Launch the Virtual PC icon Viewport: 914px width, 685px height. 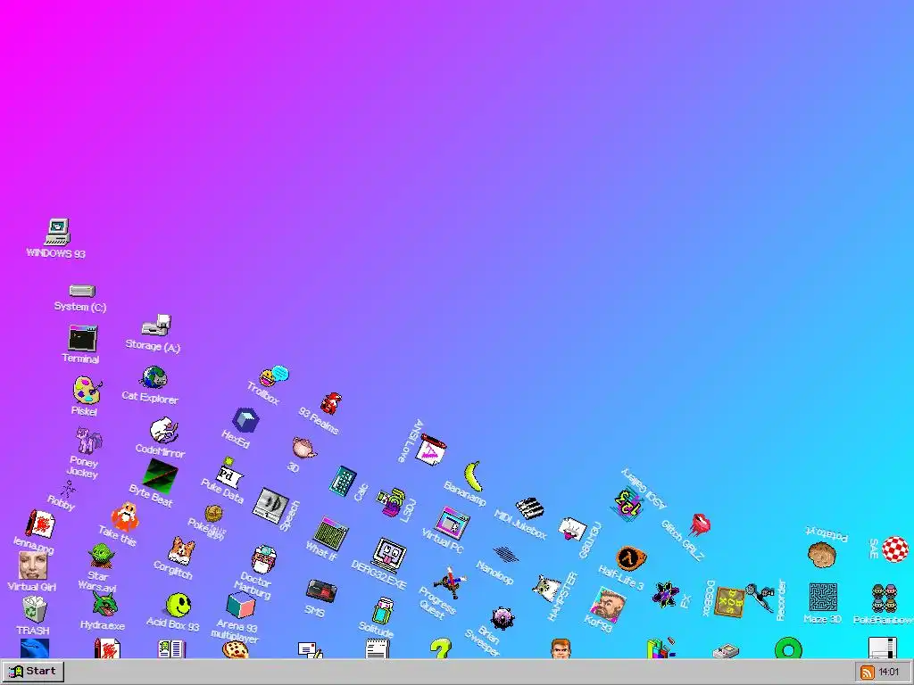[x=453, y=523]
